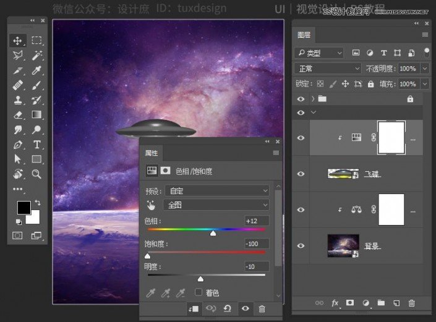This screenshot has width=436, height=322.
Task: Lock all padlock in lock row
Action: click(x=370, y=84)
